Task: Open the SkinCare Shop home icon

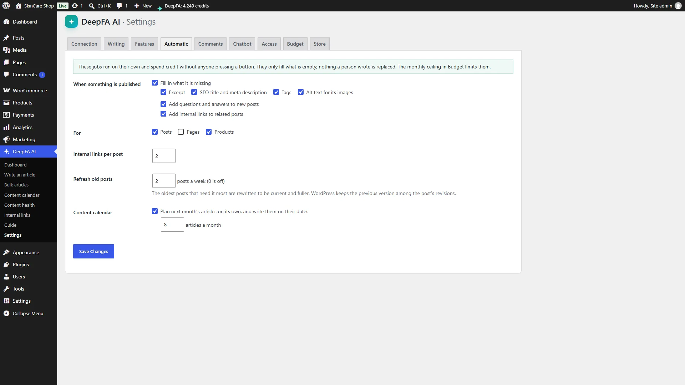Action: click(19, 6)
